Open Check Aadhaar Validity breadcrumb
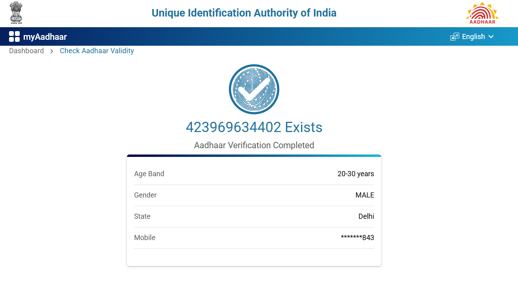The width and height of the screenshot is (518, 285). click(97, 51)
